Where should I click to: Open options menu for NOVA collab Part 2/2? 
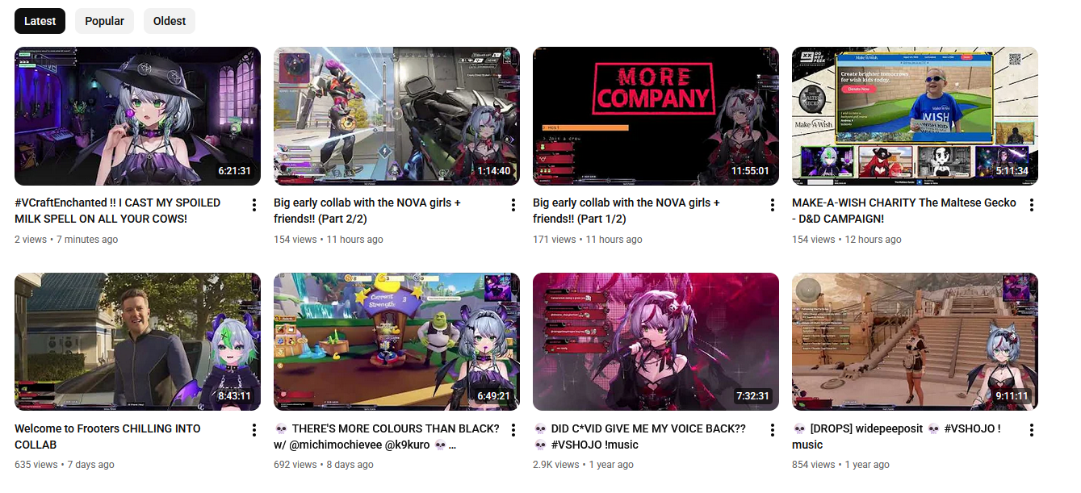(x=513, y=205)
